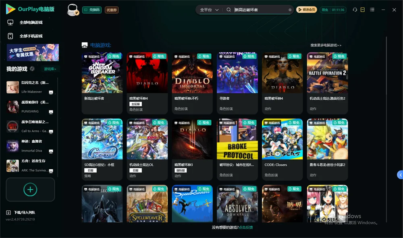Open 下载/导入列队 download queue
The image size is (403, 238).
21,212
